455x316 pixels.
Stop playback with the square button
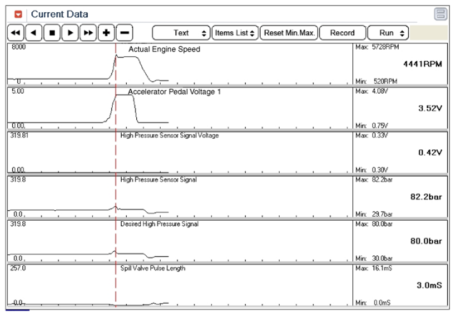[x=52, y=33]
